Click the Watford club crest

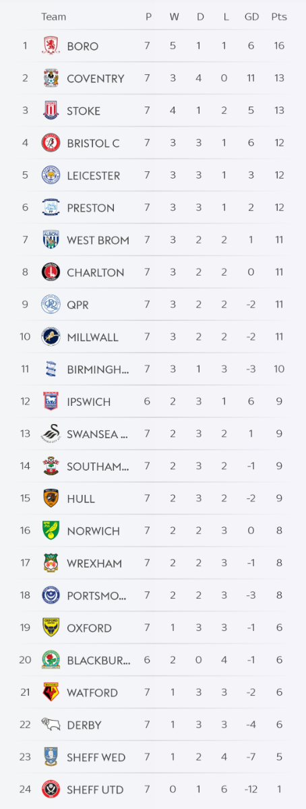[x=51, y=692]
